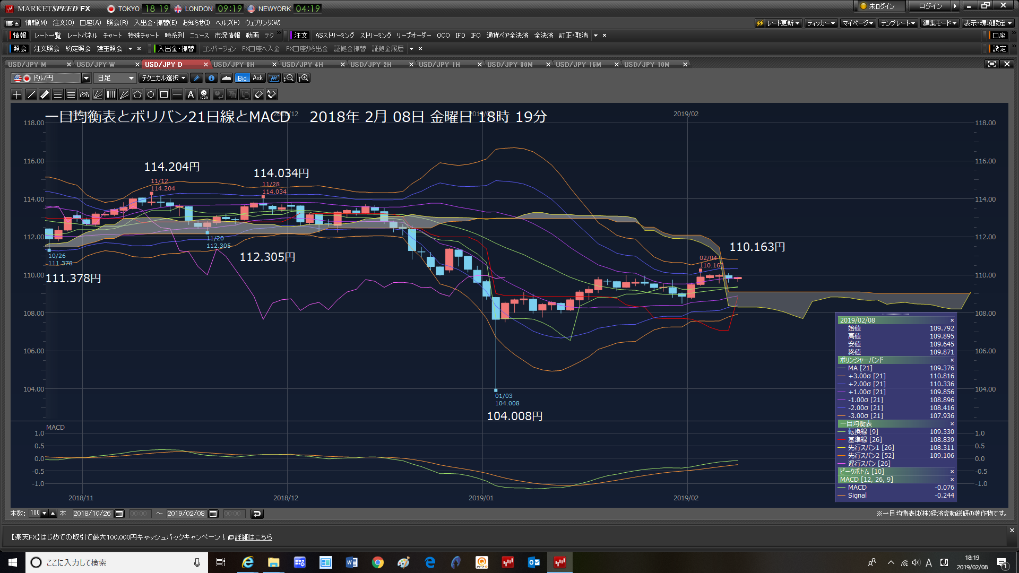The image size is (1019, 573).
Task: Open the start date calendar picker
Action: 119,514
